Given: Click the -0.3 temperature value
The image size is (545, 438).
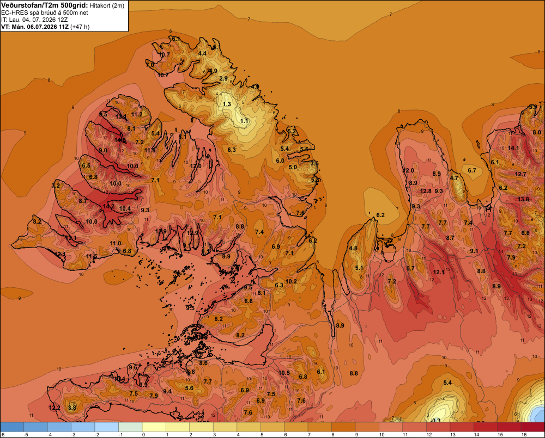Looking at the screenshot, I should point(435,420).
